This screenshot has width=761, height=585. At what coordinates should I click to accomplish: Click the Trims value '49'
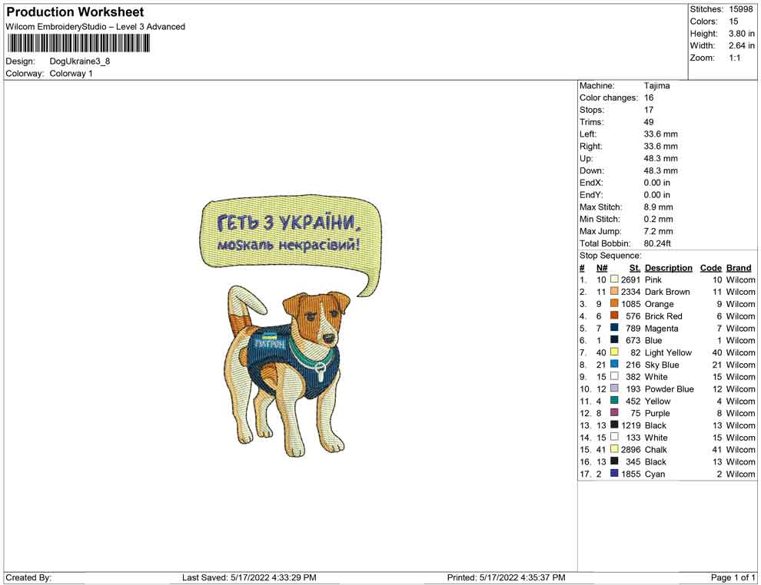[649, 122]
